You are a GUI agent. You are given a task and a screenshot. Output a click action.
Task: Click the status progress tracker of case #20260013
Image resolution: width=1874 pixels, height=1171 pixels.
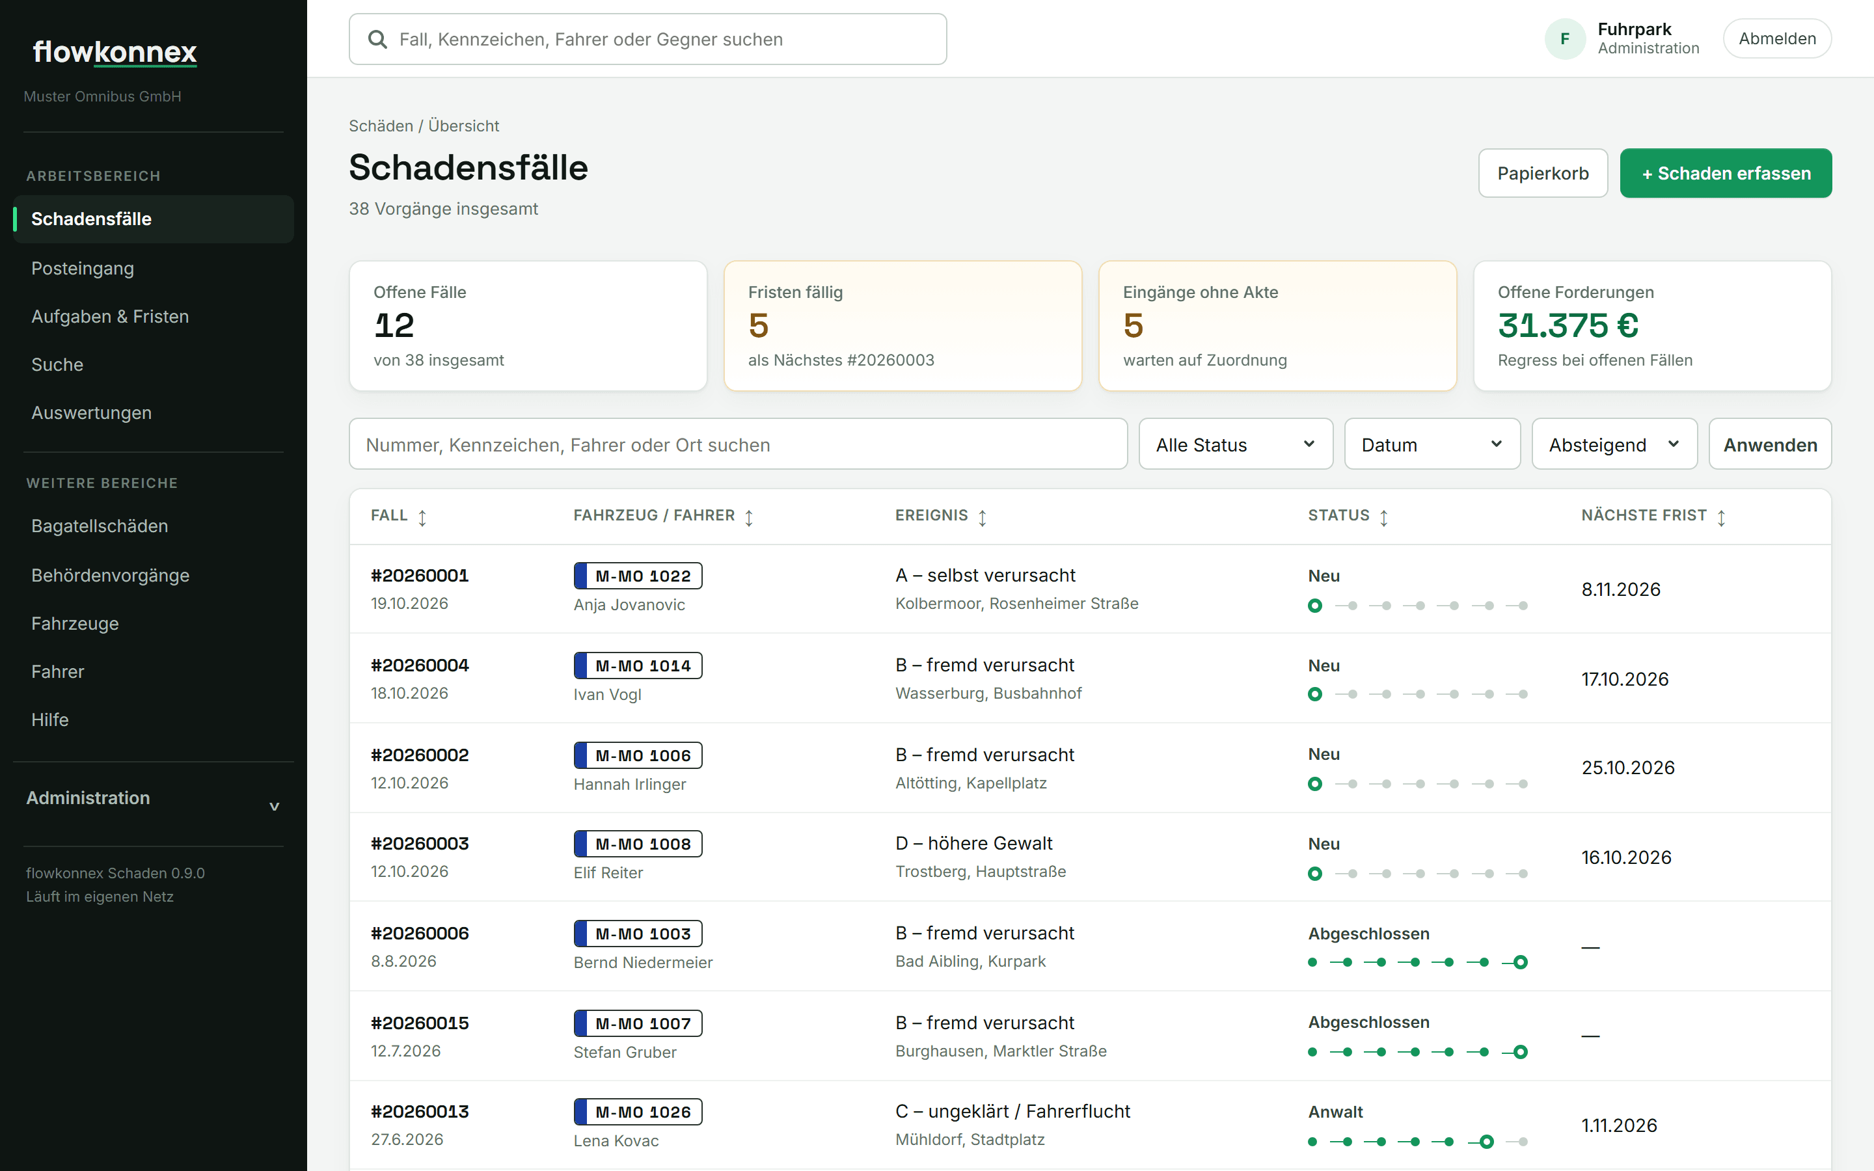click(1417, 1142)
